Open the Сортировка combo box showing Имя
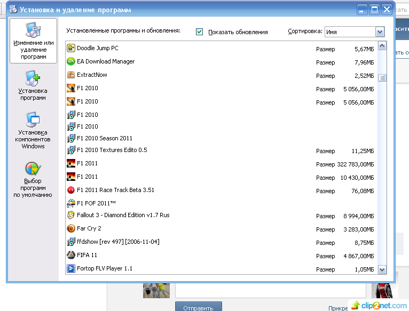This screenshot has height=311, width=409. [x=355, y=32]
